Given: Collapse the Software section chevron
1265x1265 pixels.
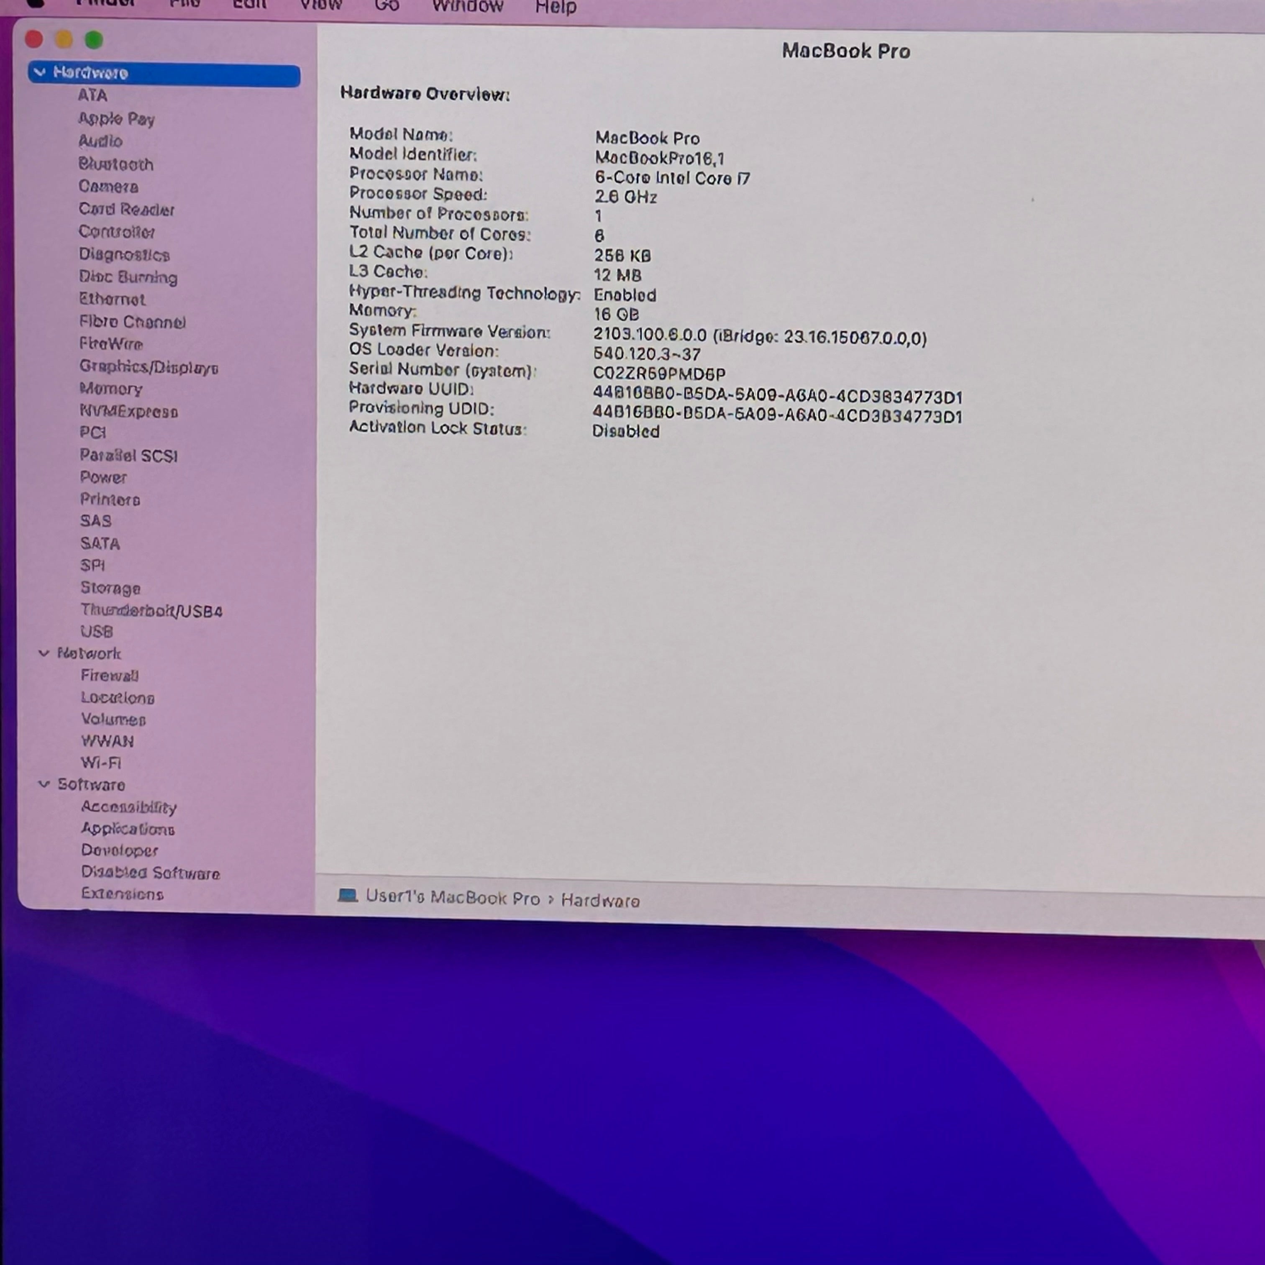Looking at the screenshot, I should click(44, 784).
